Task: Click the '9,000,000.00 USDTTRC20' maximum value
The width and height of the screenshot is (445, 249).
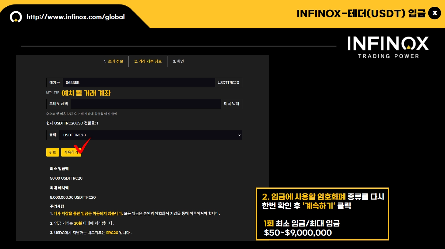Action: click(x=73, y=198)
